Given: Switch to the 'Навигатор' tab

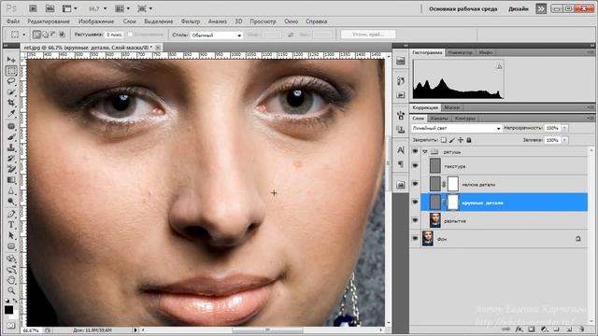Looking at the screenshot, I should tap(461, 52).
